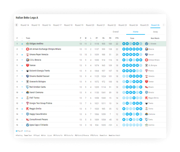
Task: Click the Reggio Emilia team logo in row 13
Action: 27,109
